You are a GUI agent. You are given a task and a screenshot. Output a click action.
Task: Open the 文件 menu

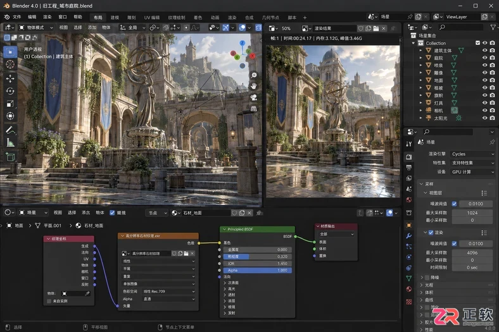(16, 17)
